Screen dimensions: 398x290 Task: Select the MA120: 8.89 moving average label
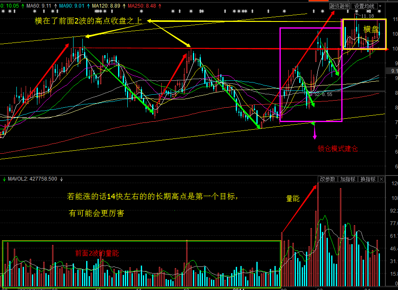(x=106, y=6)
